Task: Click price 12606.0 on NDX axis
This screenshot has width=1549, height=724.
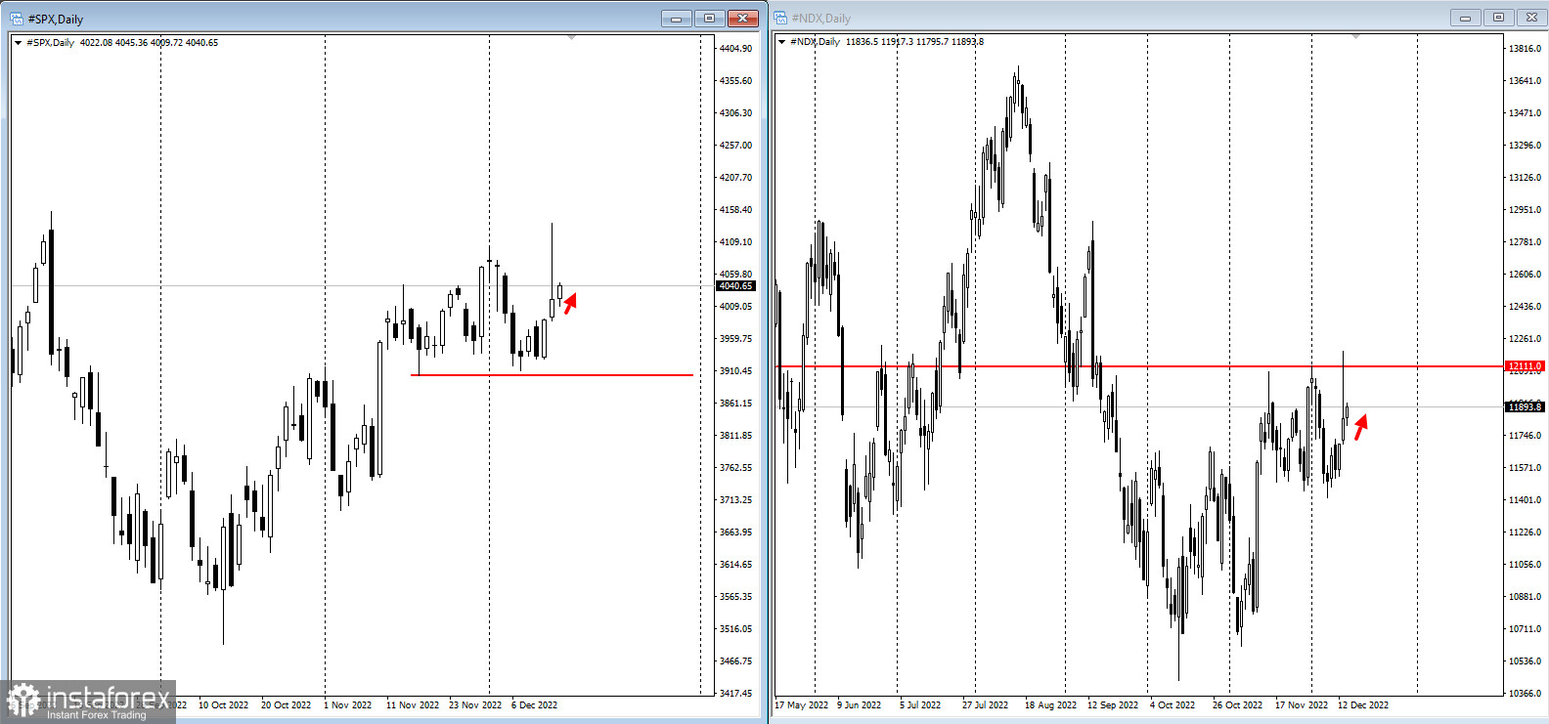Action: click(x=1525, y=275)
